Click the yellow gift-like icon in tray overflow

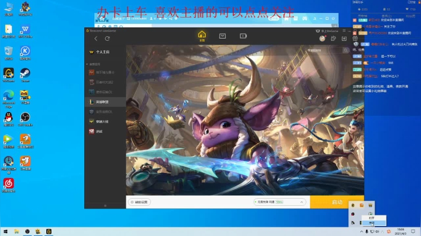pos(370,205)
